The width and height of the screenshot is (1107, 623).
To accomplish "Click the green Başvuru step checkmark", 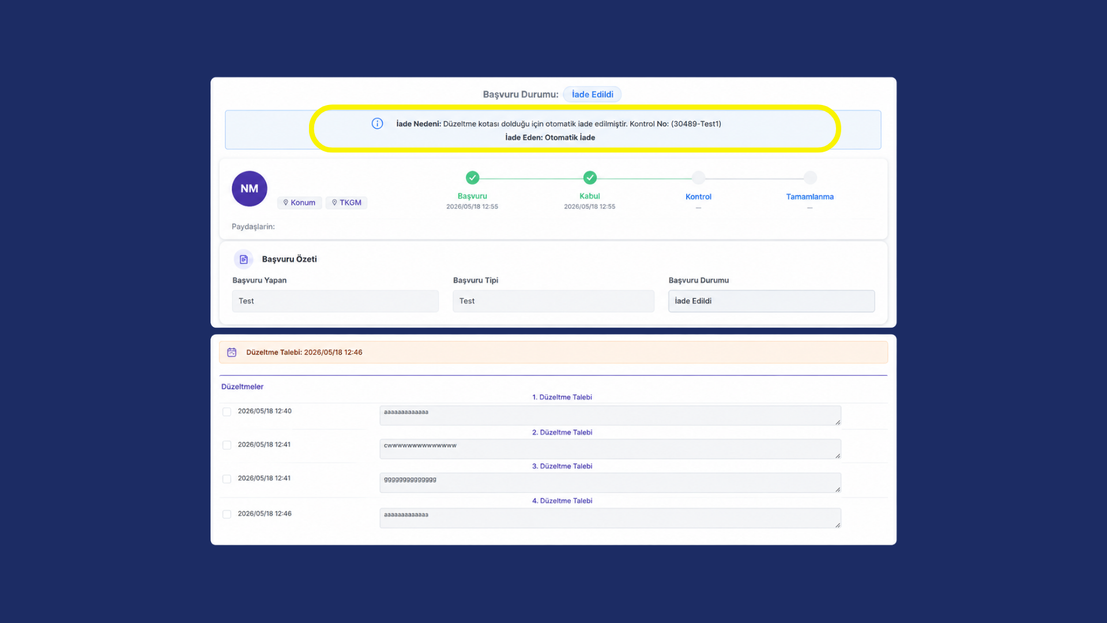I will [x=472, y=178].
